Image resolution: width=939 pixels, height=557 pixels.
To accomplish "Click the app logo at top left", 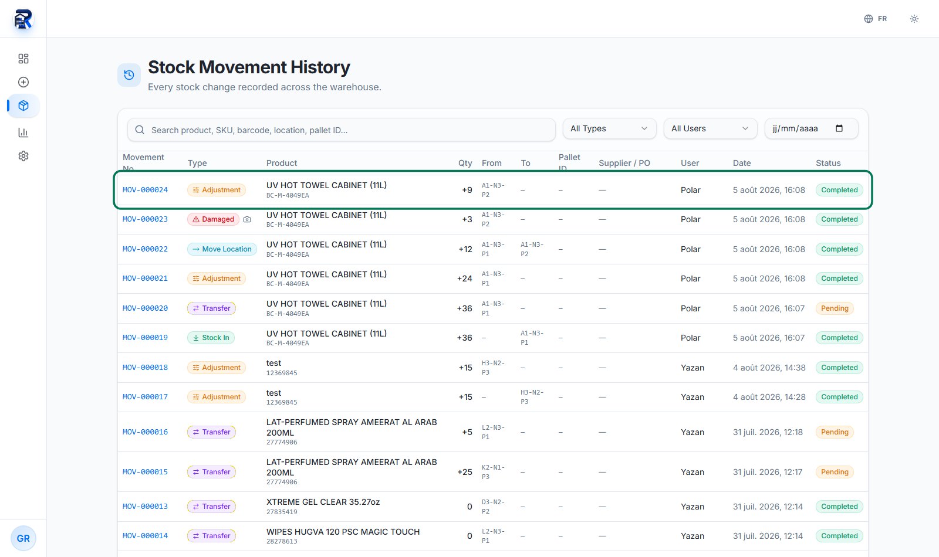I will (23, 19).
